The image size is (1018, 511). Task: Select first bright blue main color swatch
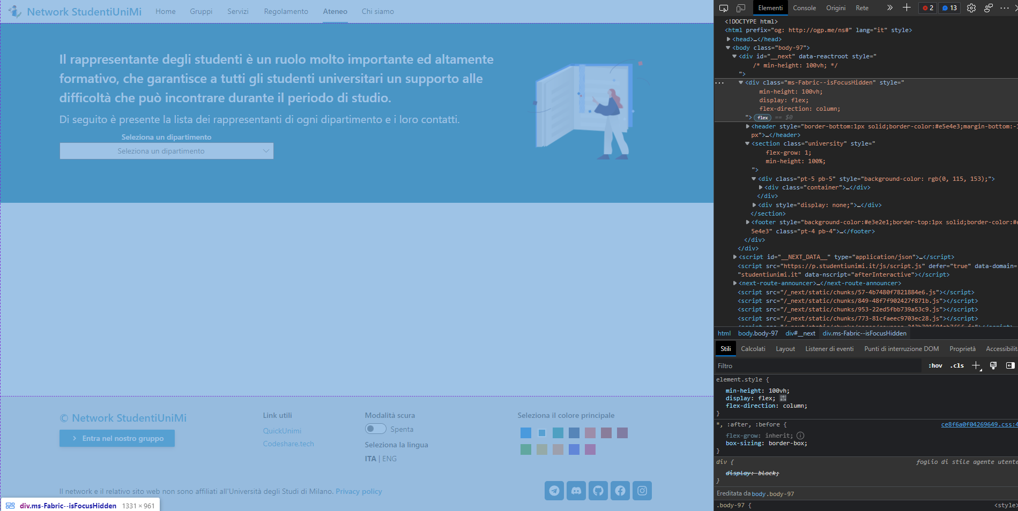526,433
